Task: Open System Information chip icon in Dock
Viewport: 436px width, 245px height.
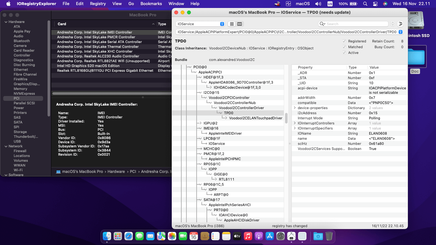Action: coord(291,236)
